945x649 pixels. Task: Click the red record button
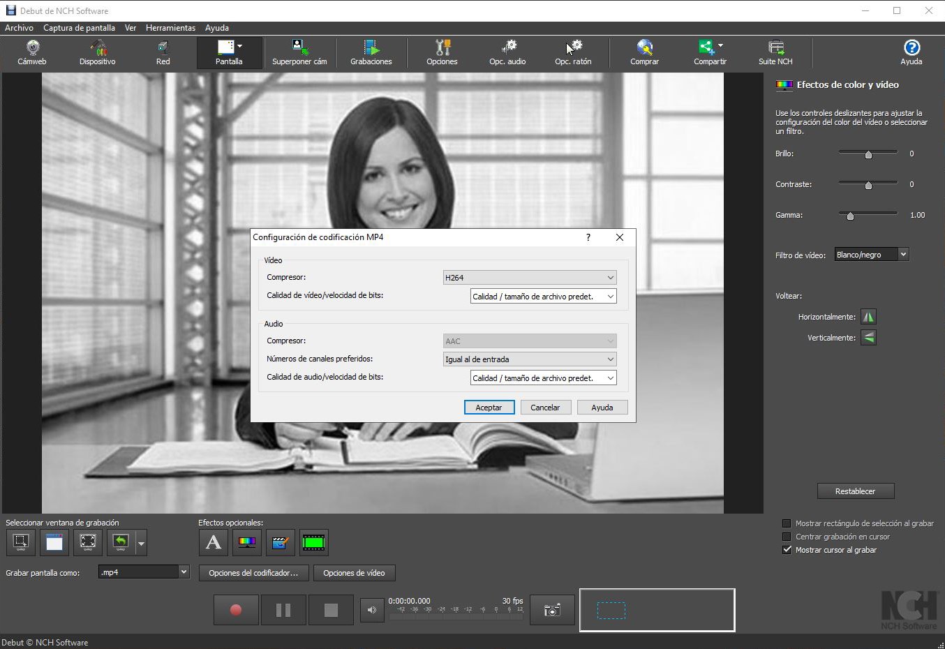(236, 610)
